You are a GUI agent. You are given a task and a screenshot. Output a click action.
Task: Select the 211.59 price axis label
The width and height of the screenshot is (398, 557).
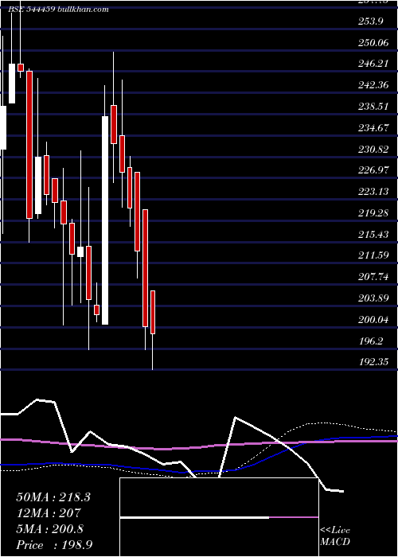[x=373, y=255]
